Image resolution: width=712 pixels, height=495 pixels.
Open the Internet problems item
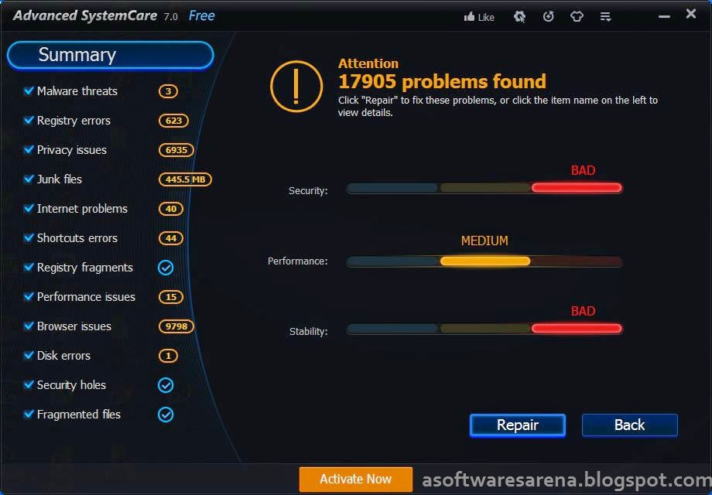tap(82, 209)
